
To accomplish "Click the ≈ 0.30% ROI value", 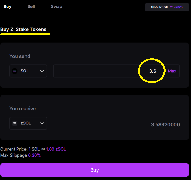I will click(x=176, y=7).
